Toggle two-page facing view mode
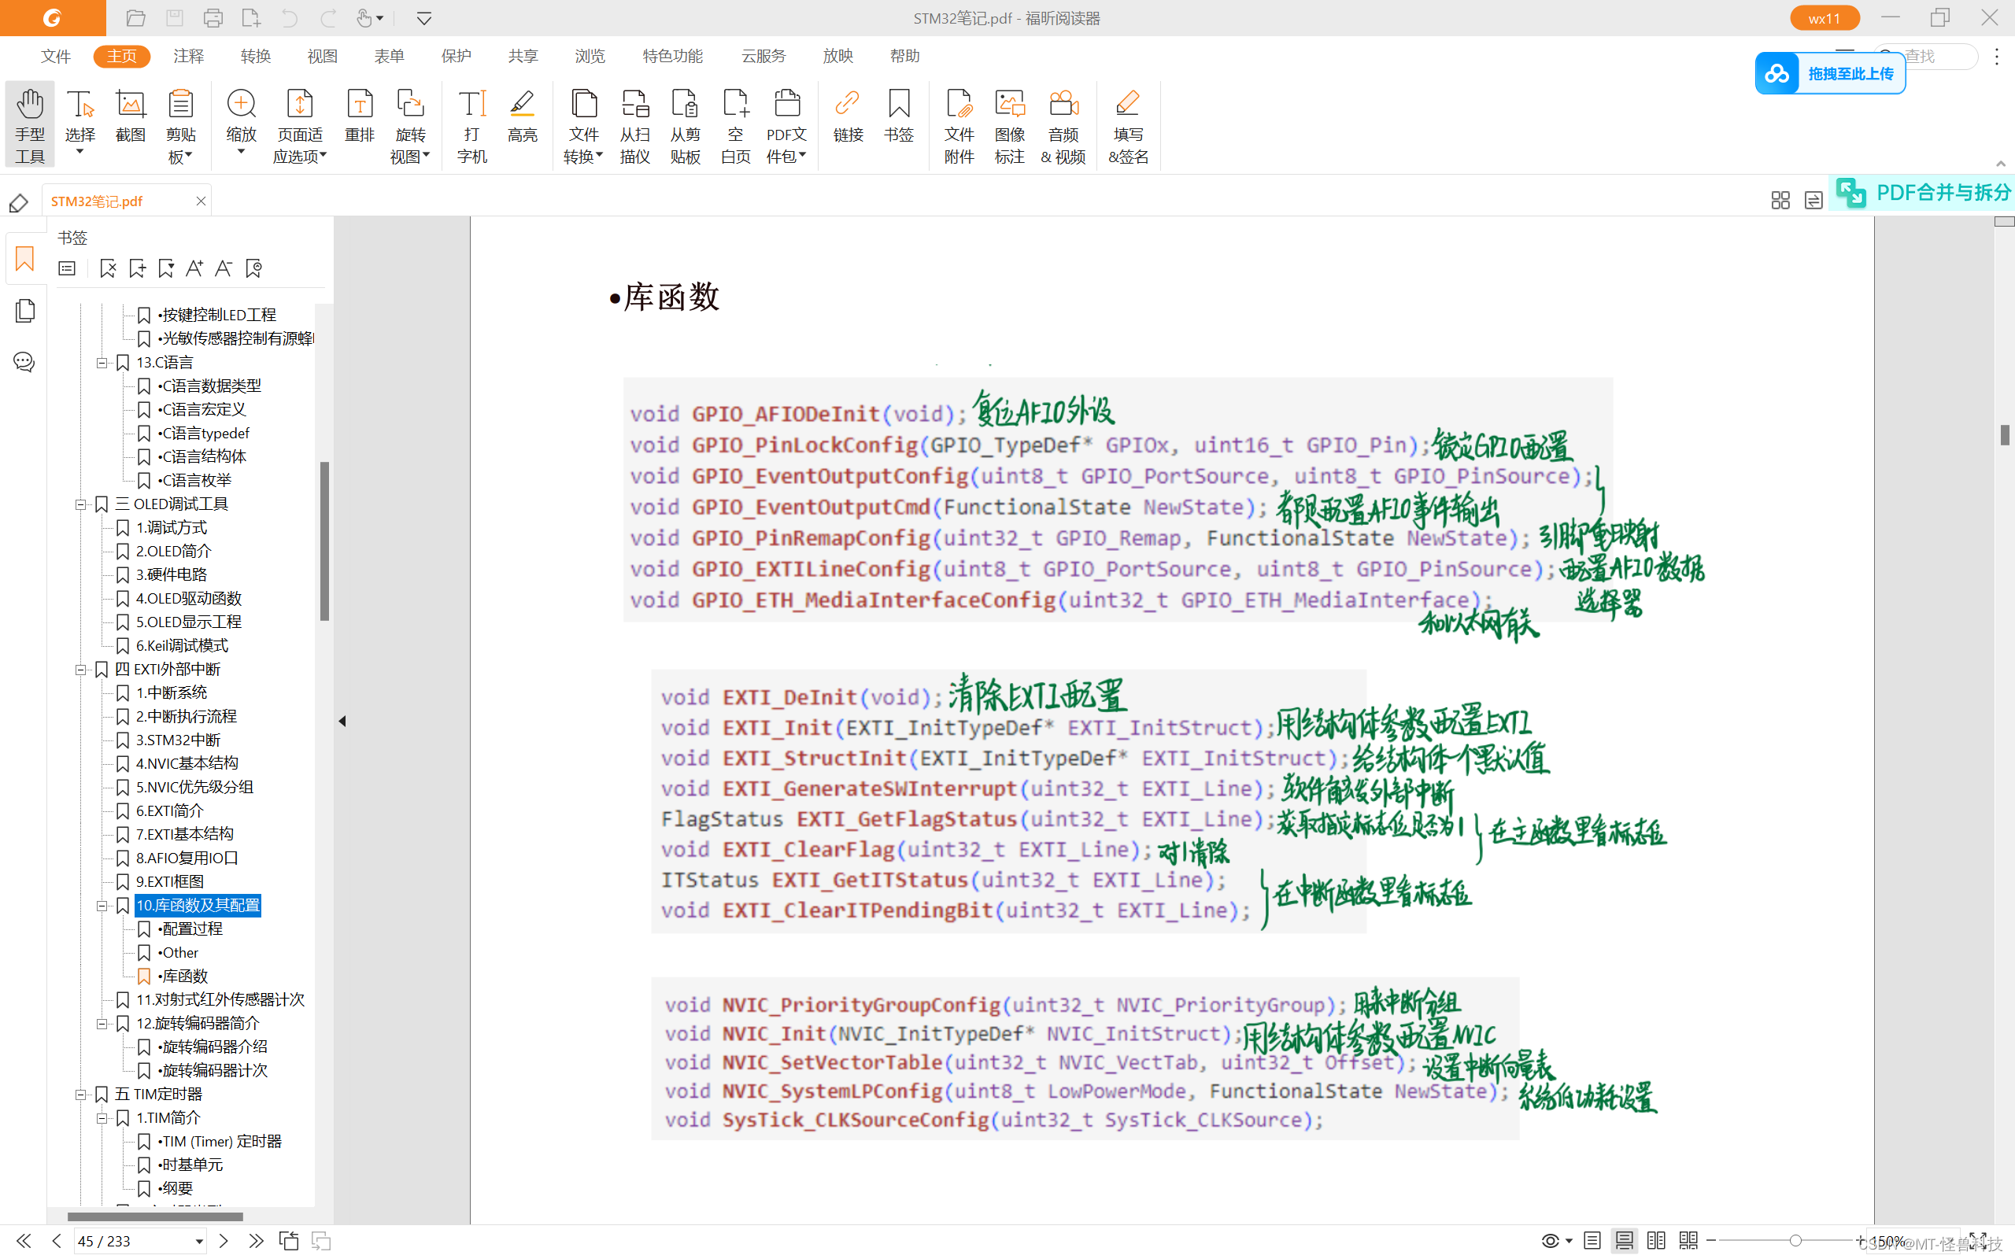This screenshot has height=1259, width=2015. point(1656,1241)
